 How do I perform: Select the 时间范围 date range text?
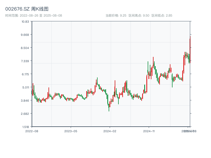tap(34, 16)
